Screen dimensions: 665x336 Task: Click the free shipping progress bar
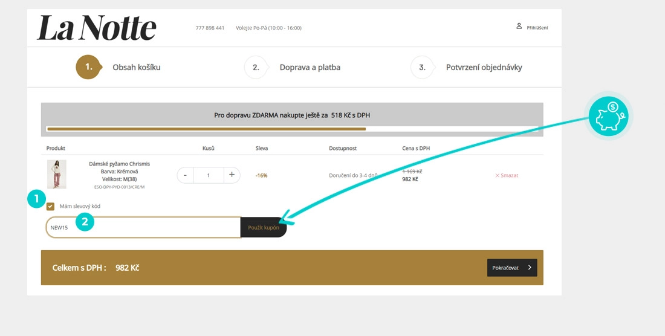pos(292,129)
